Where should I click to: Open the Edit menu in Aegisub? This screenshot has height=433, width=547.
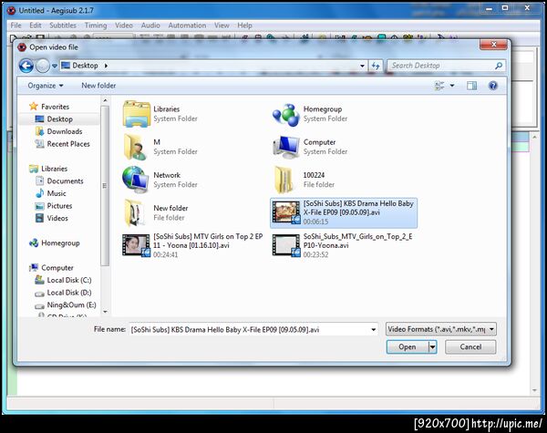36,26
